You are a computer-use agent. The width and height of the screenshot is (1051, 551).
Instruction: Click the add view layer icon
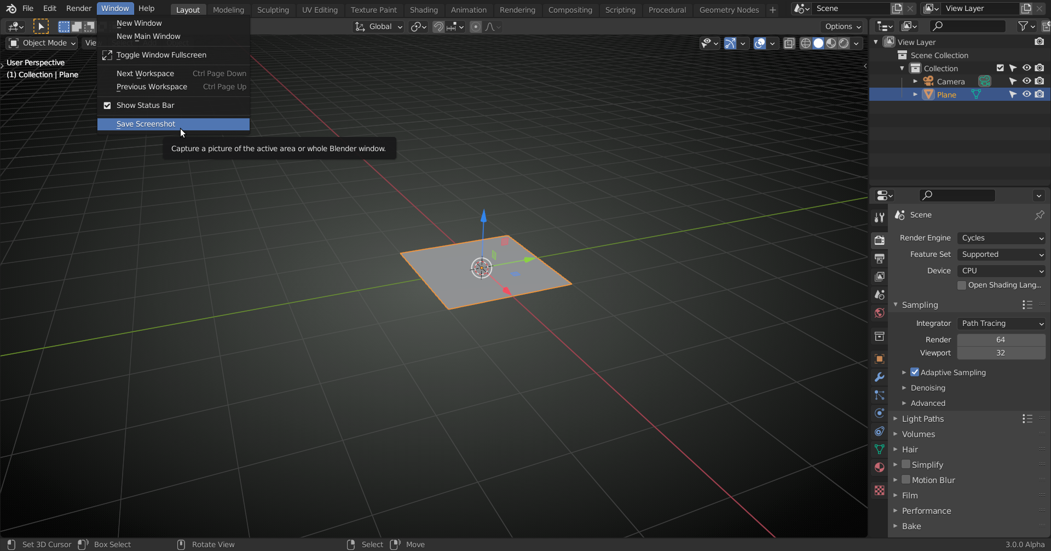[x=1026, y=8]
